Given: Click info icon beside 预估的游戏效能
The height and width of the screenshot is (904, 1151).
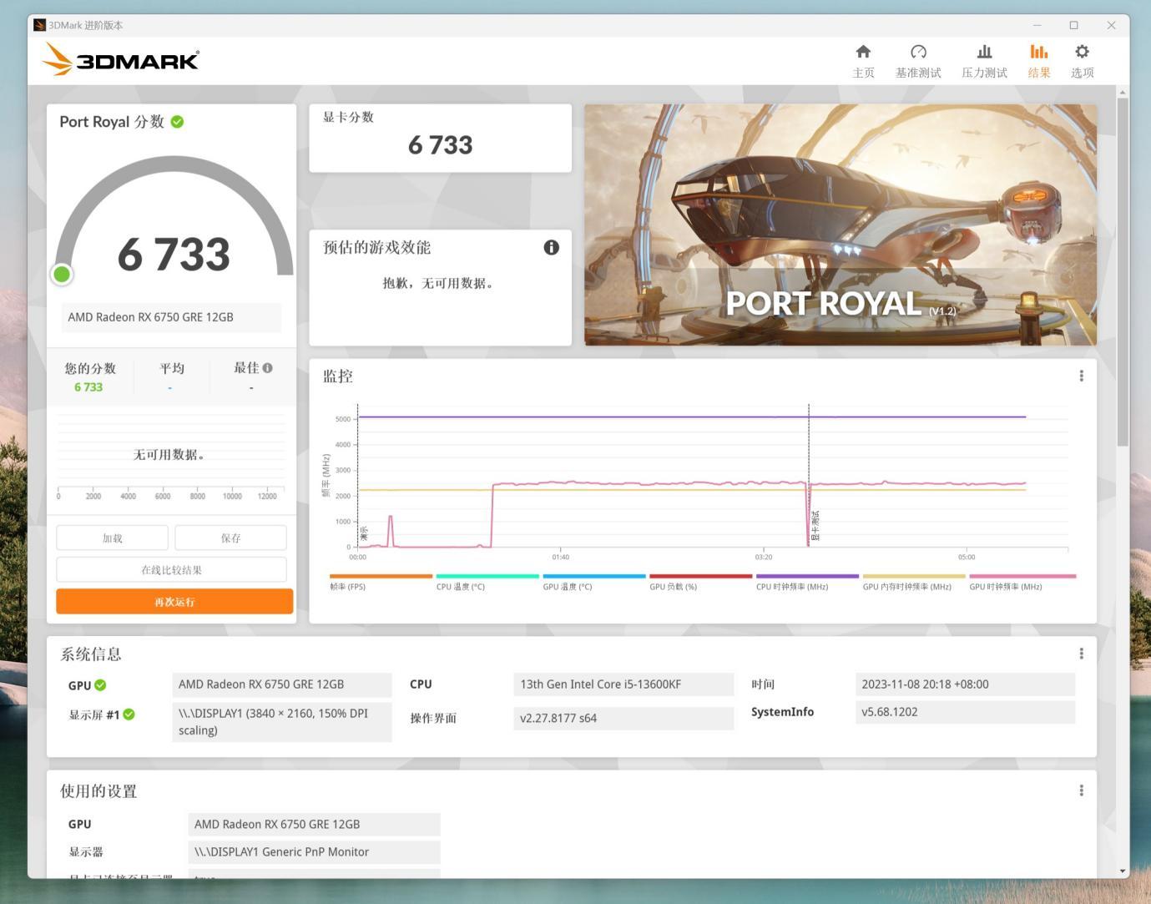Looking at the screenshot, I should tap(551, 247).
